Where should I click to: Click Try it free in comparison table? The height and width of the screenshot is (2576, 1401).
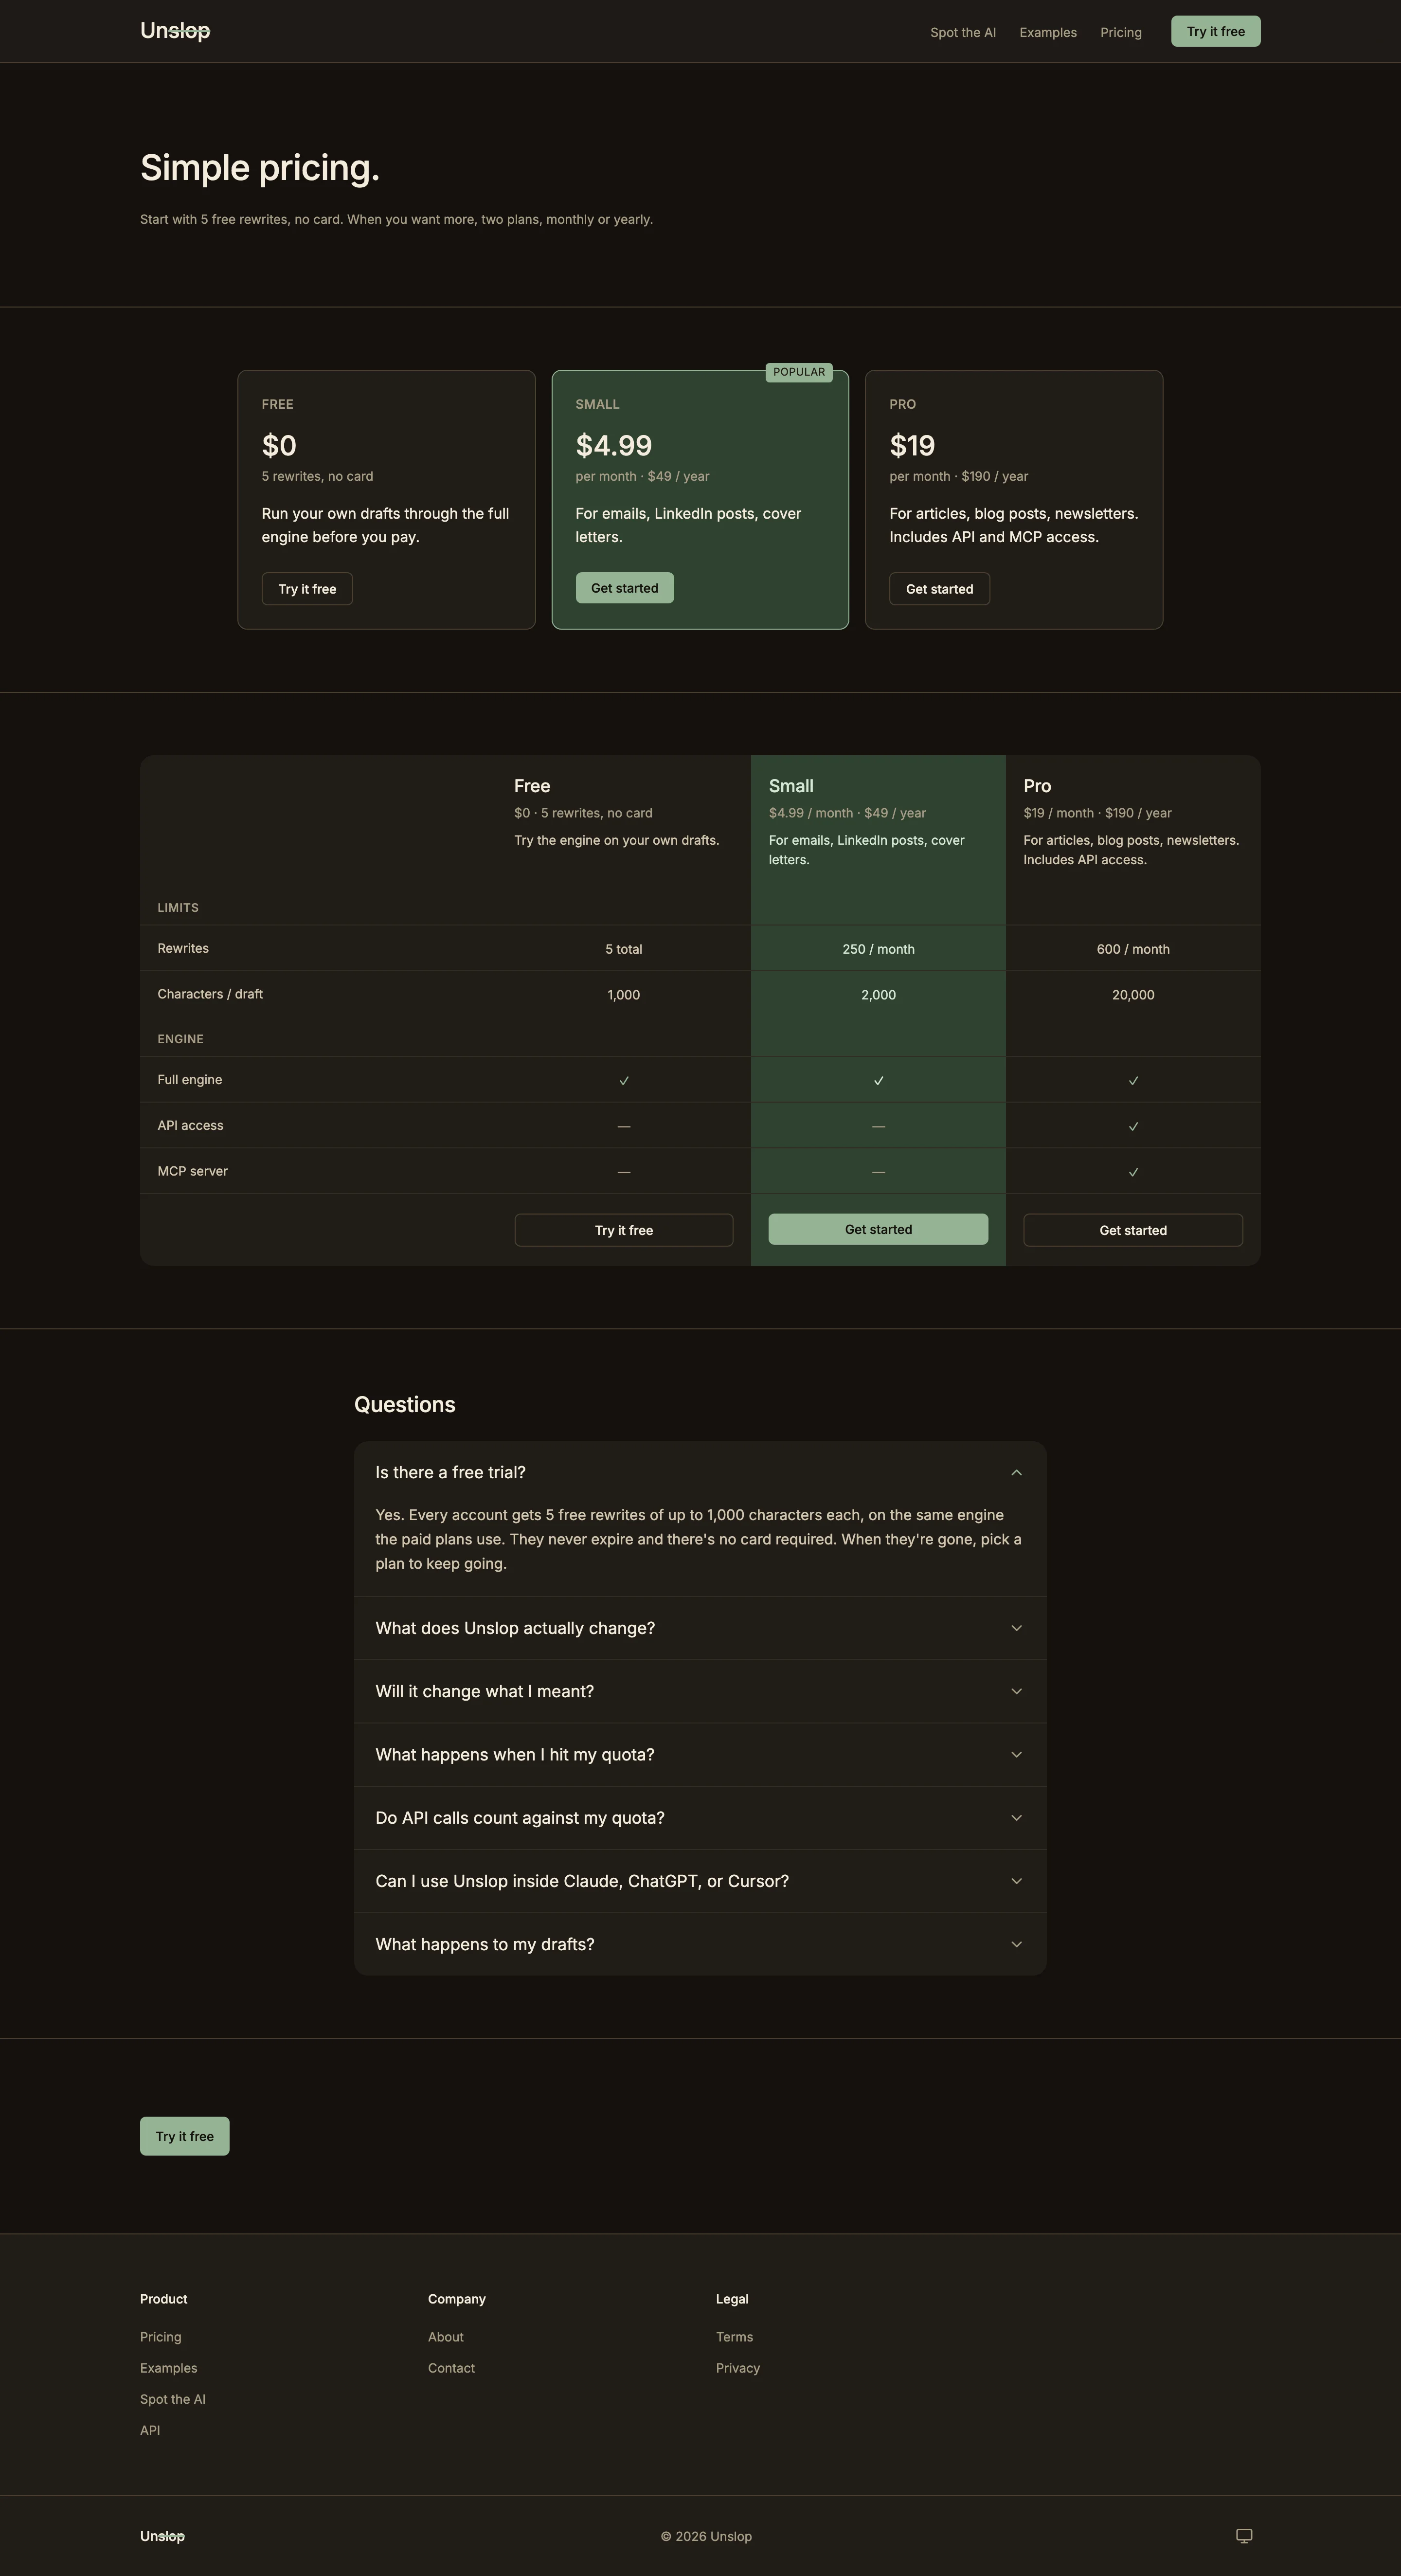click(624, 1230)
